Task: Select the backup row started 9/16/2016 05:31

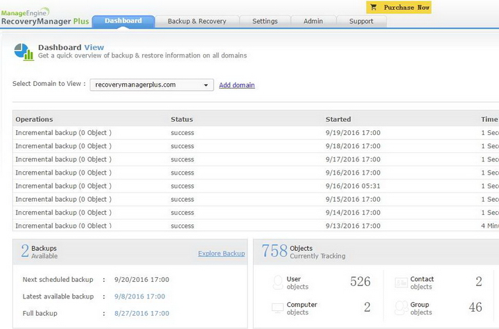Action: point(256,186)
